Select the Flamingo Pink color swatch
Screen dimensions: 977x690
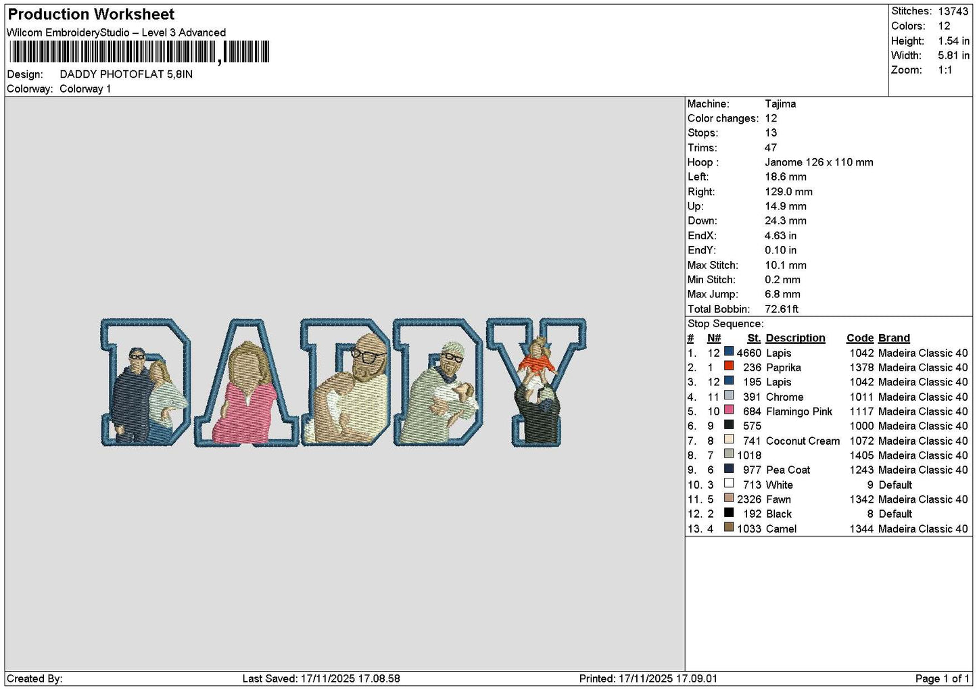point(729,410)
